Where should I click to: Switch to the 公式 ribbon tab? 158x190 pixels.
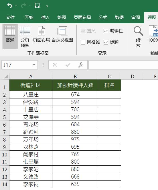tap(103, 18)
